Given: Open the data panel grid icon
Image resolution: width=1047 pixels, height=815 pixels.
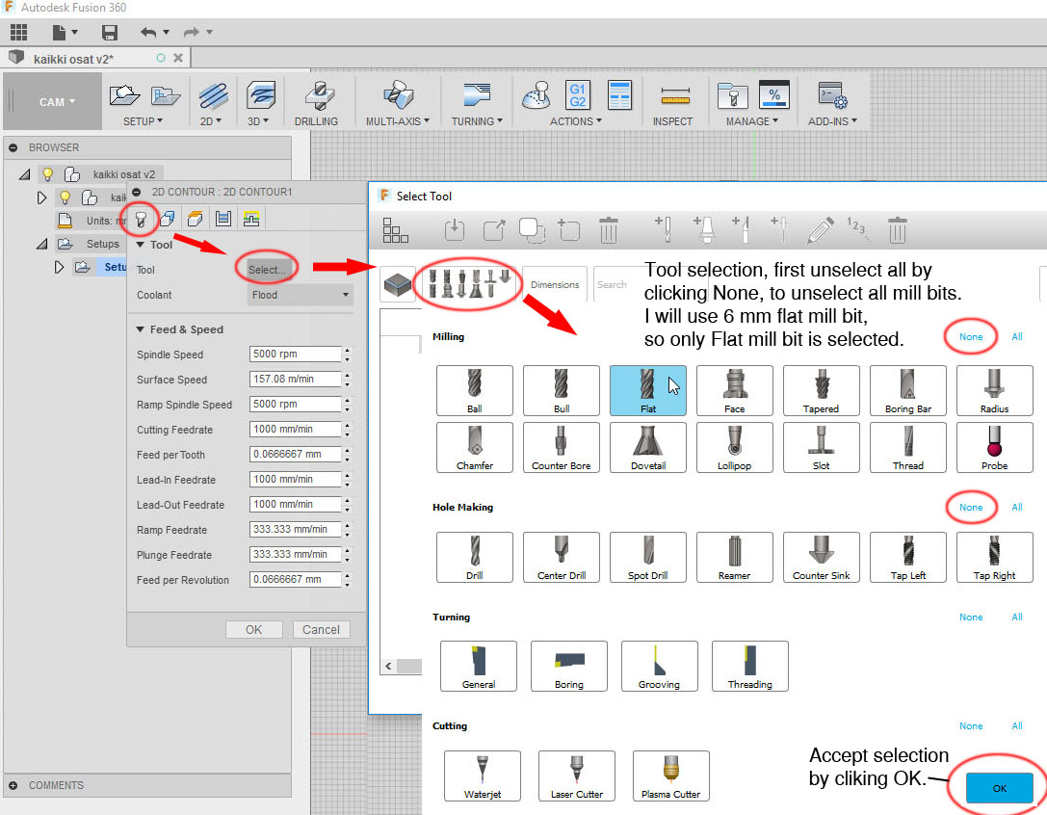Looking at the screenshot, I should point(18,32).
